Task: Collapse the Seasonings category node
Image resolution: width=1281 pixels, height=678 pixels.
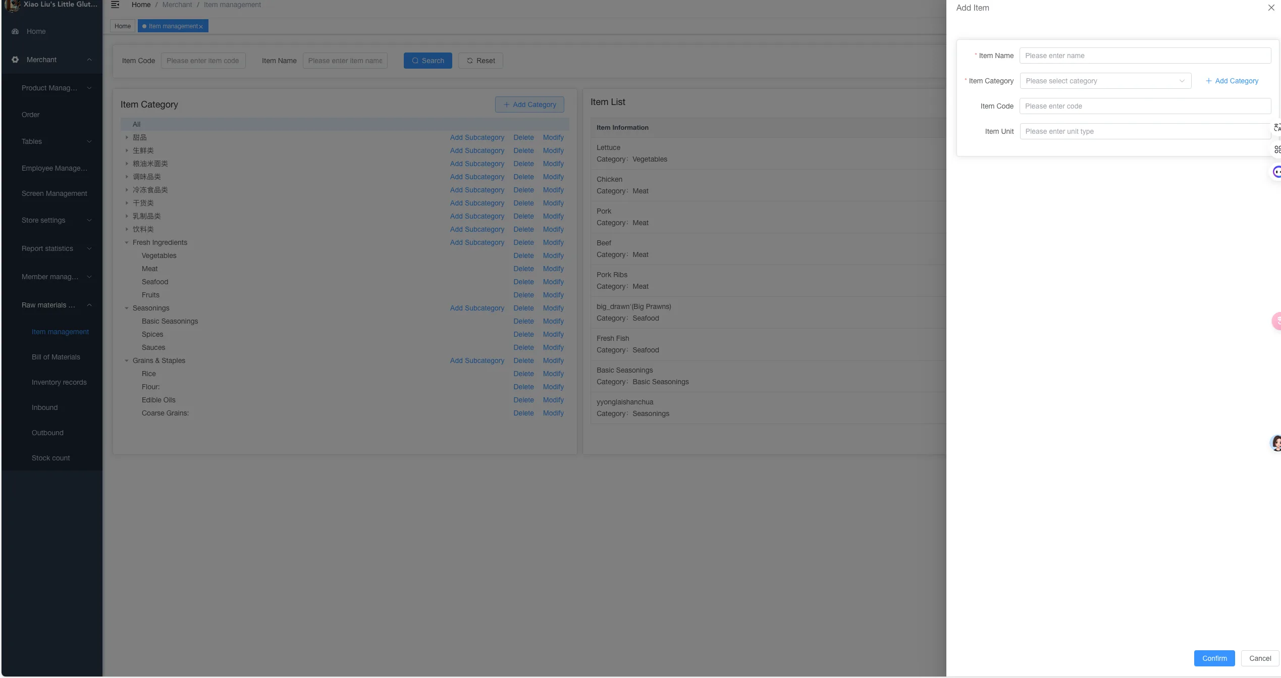Action: (127, 308)
